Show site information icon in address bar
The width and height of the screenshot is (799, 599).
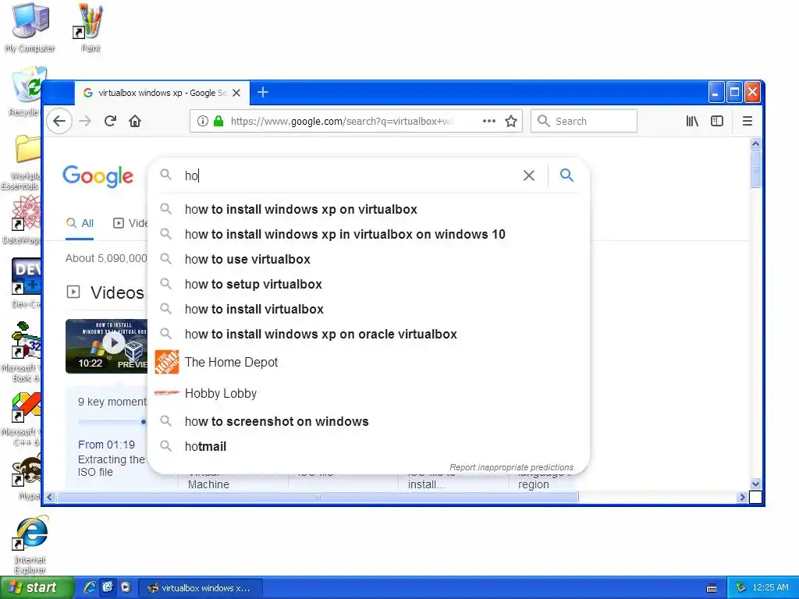(x=202, y=121)
